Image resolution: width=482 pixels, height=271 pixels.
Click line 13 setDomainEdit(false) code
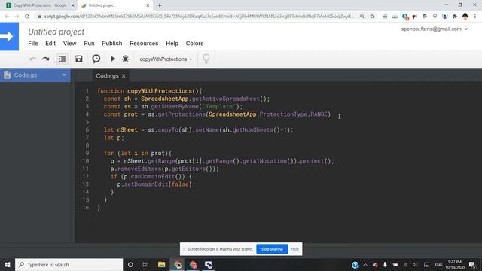tap(156, 184)
